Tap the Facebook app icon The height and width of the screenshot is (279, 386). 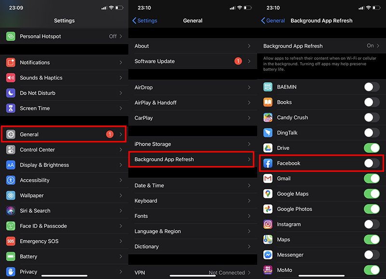[268, 163]
